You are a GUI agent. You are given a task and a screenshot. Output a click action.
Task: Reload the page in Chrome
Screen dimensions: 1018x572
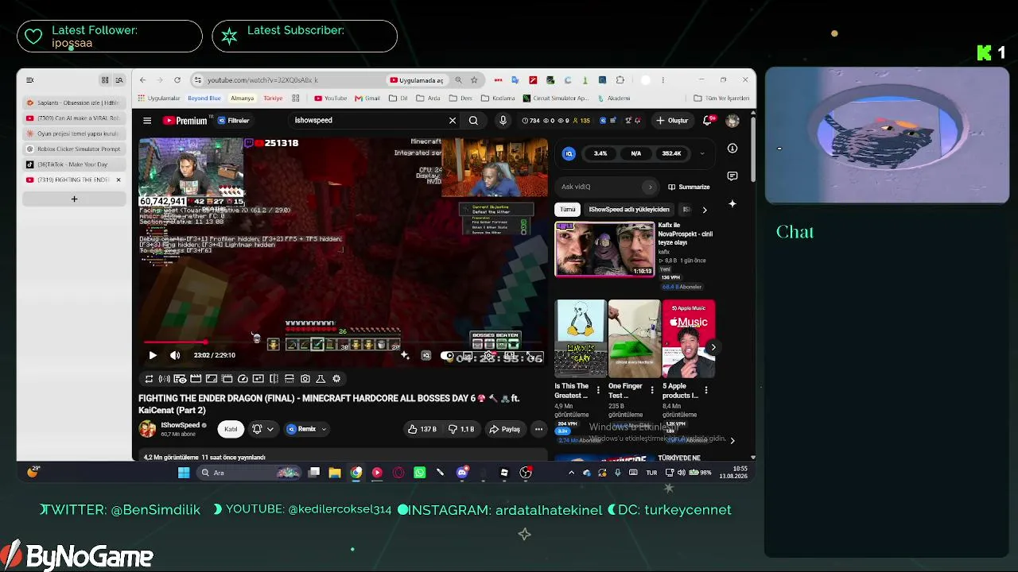[177, 80]
